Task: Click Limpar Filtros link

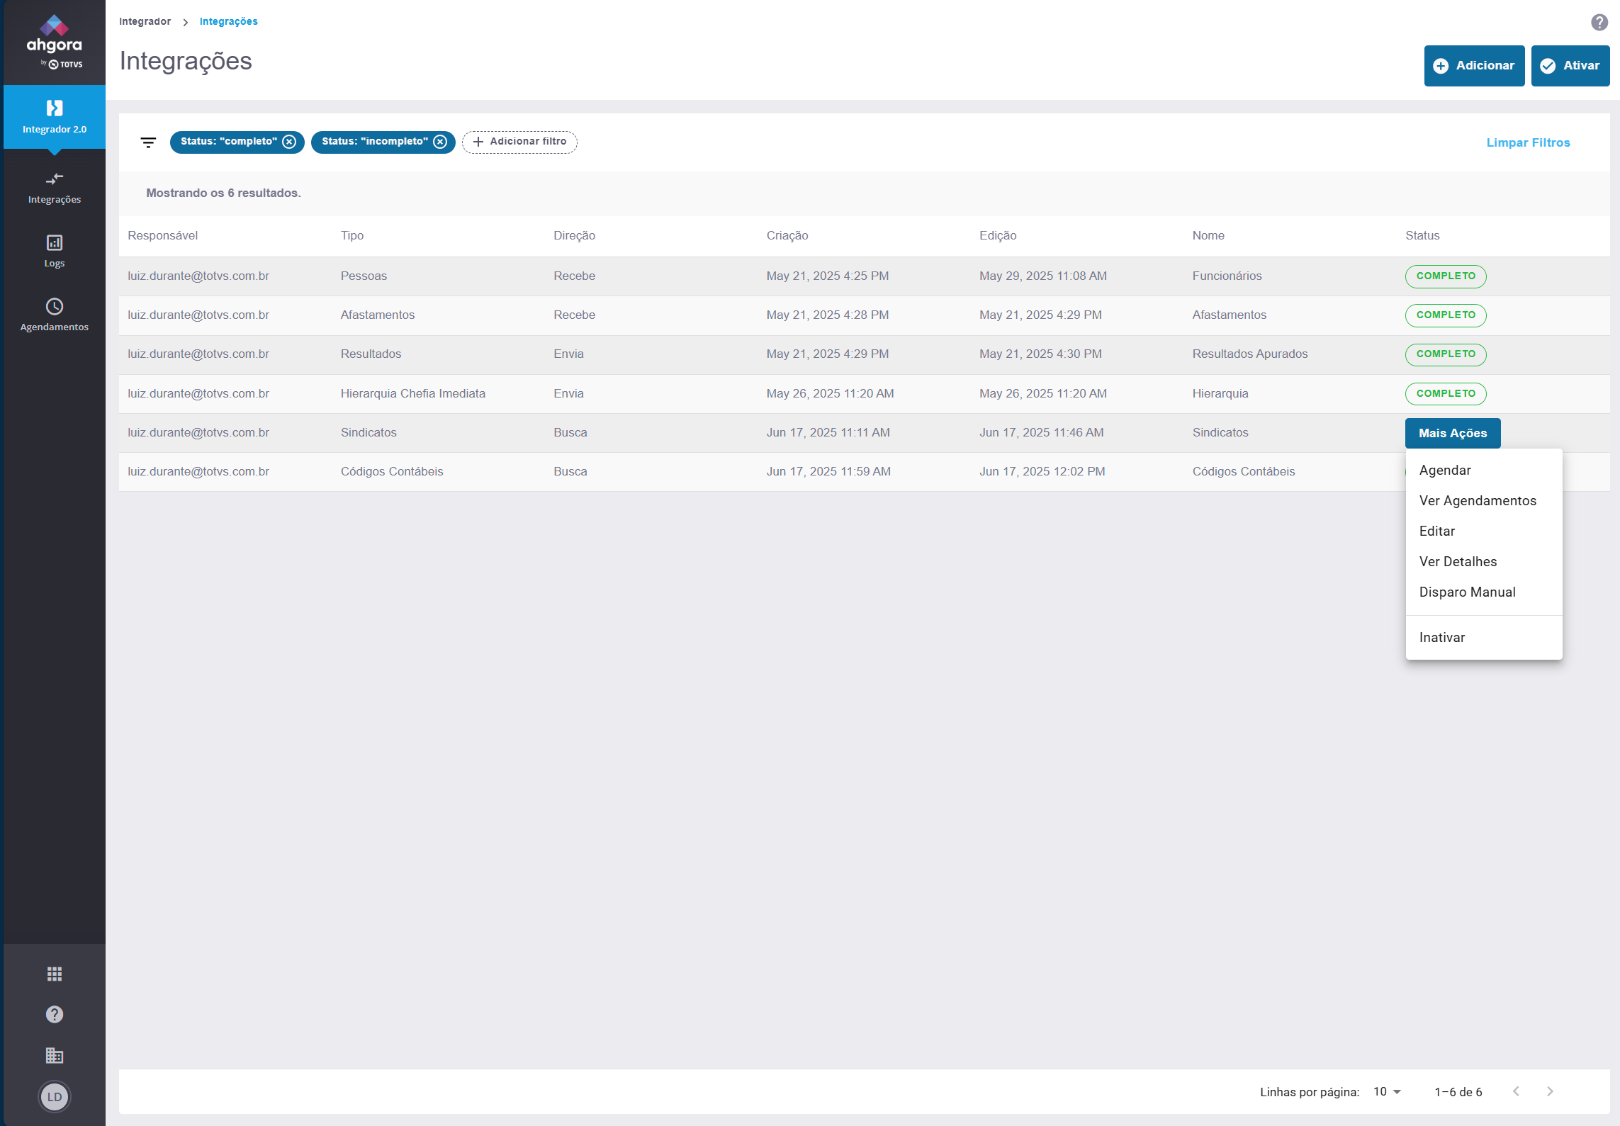Action: 1528,142
